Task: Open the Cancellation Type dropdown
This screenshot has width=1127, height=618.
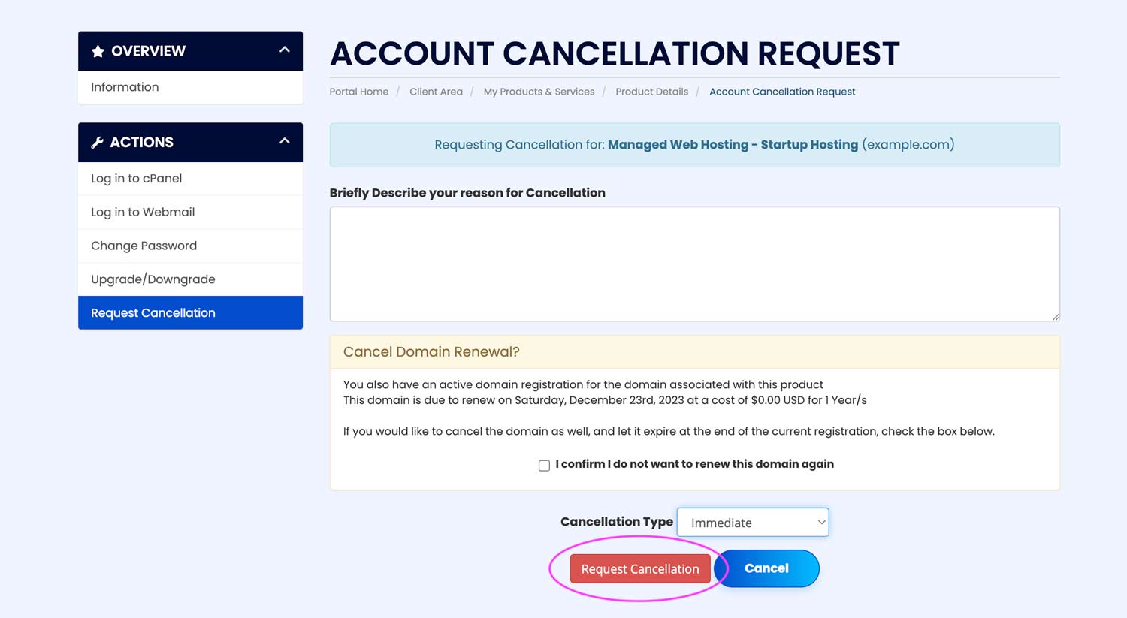Action: 752,523
